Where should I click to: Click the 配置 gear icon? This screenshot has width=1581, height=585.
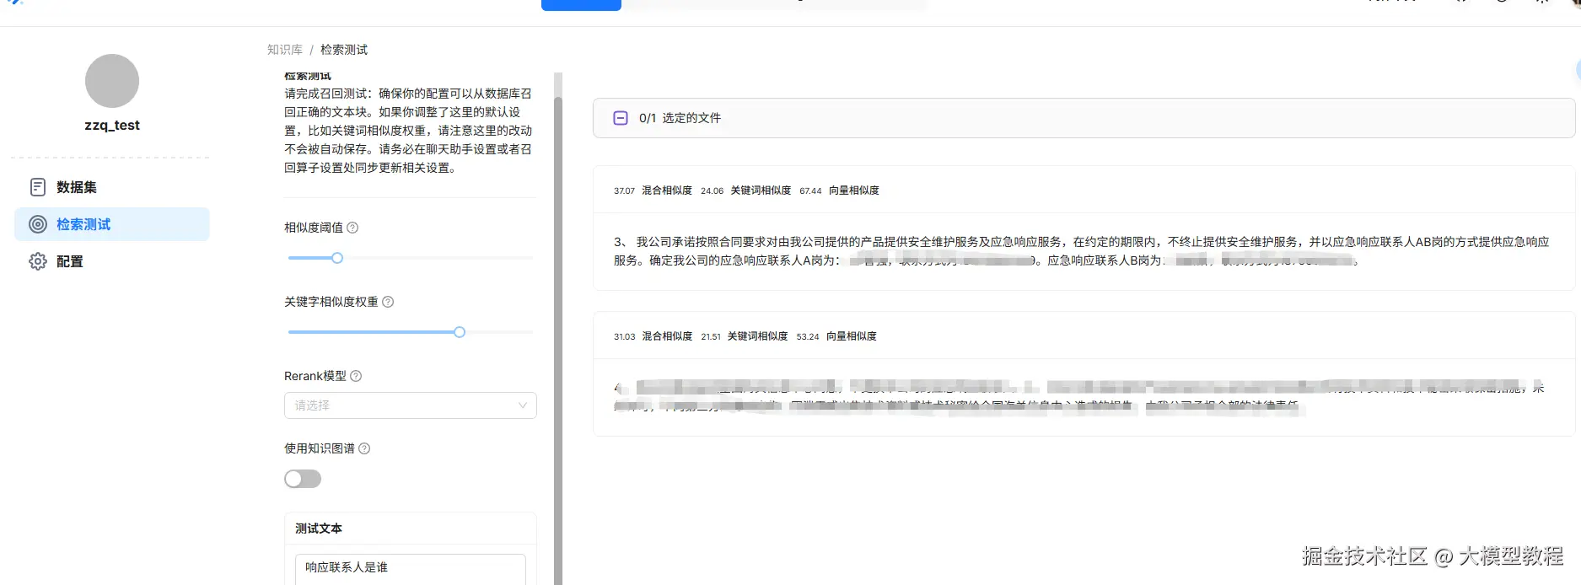coord(38,261)
